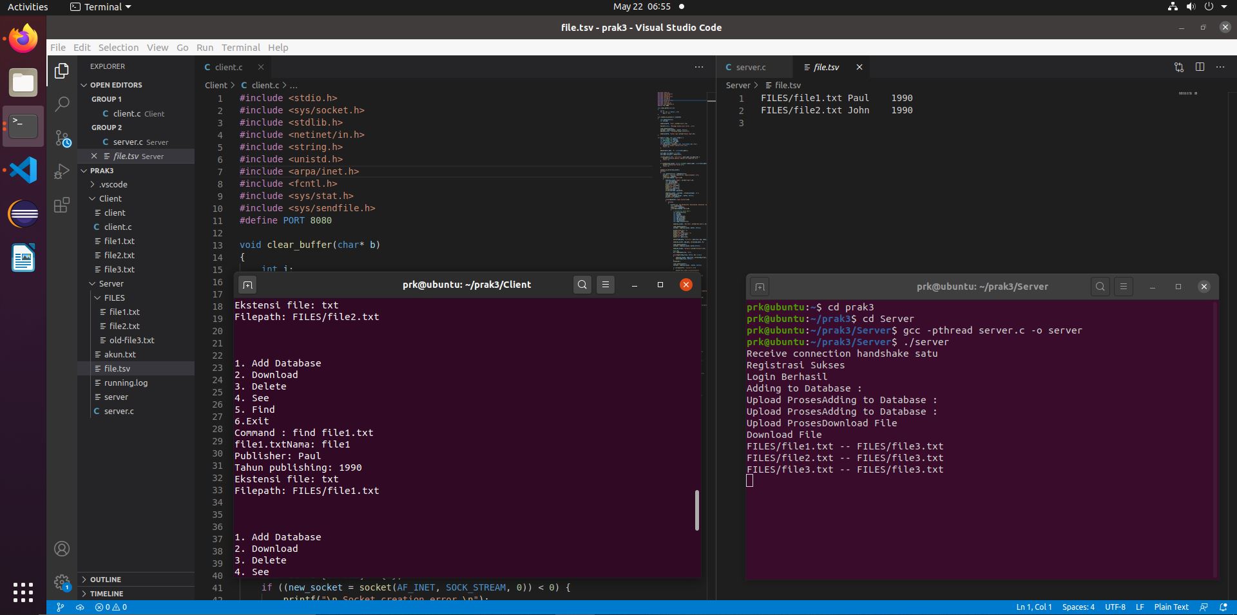The height and width of the screenshot is (615, 1237).
Task: Open the Files app from the dock
Action: (x=23, y=82)
